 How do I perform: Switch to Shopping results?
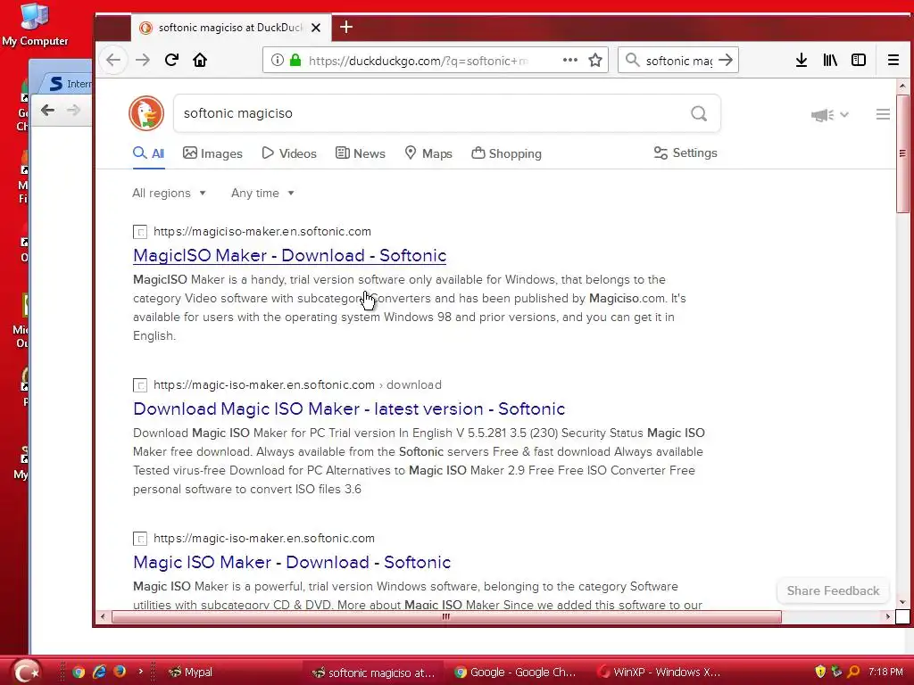507,153
